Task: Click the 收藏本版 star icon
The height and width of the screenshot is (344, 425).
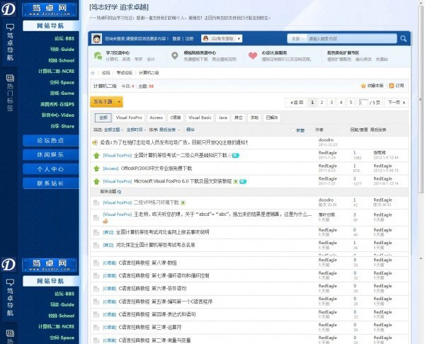Action: click(363, 86)
